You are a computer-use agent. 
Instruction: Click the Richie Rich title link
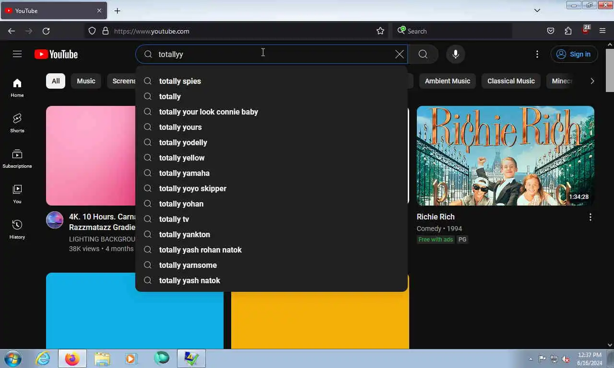tap(436, 217)
